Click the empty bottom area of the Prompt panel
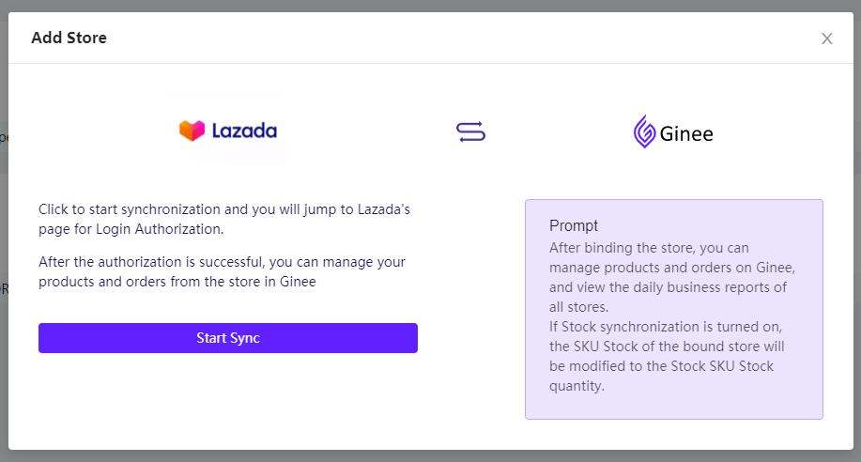This screenshot has width=861, height=462. click(674, 407)
